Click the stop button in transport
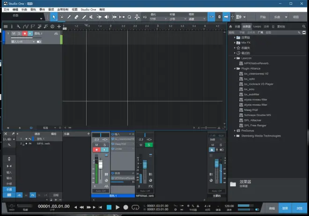The image size is (309, 216). (x=109, y=207)
